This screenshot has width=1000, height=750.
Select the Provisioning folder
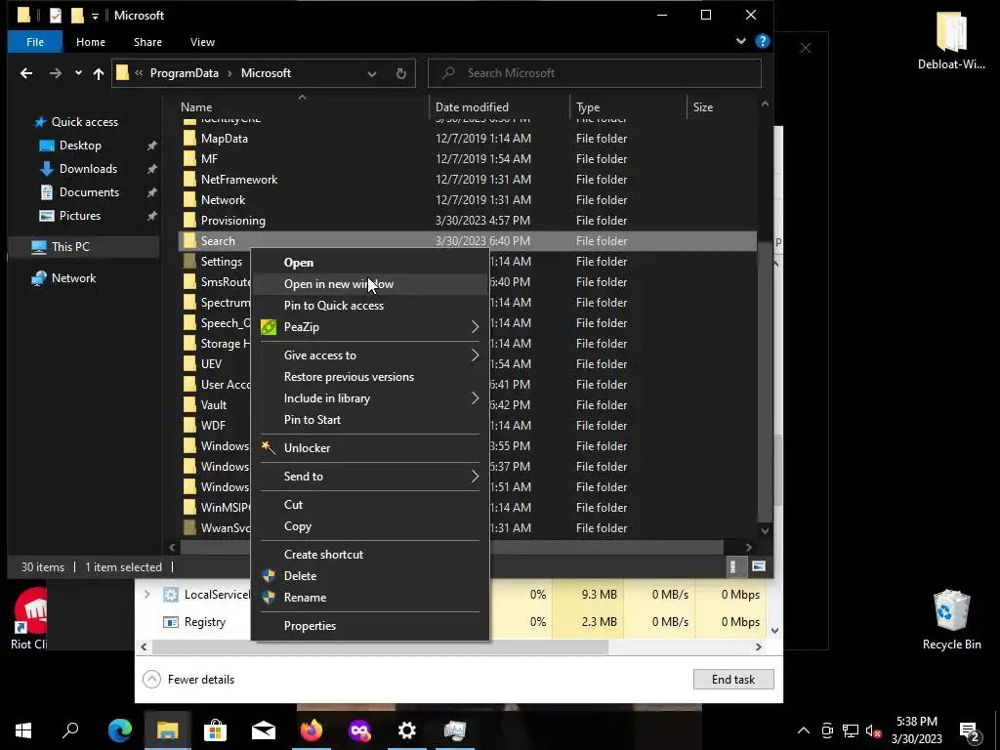[x=232, y=221]
